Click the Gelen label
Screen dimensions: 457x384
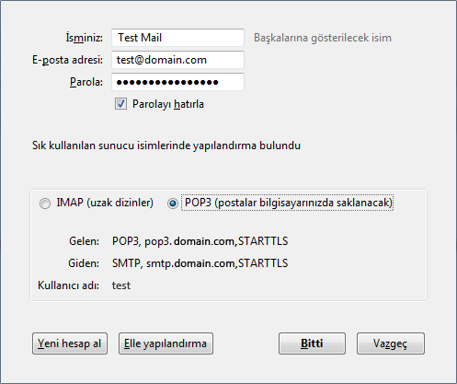pos(84,241)
